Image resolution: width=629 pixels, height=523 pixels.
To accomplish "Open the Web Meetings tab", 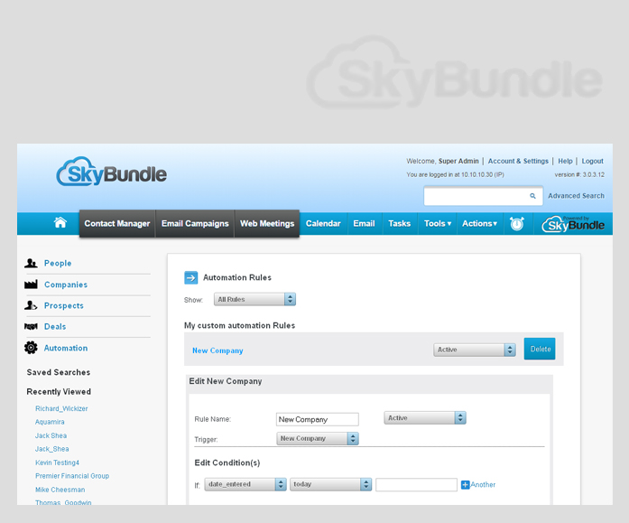I will pyautogui.click(x=267, y=224).
